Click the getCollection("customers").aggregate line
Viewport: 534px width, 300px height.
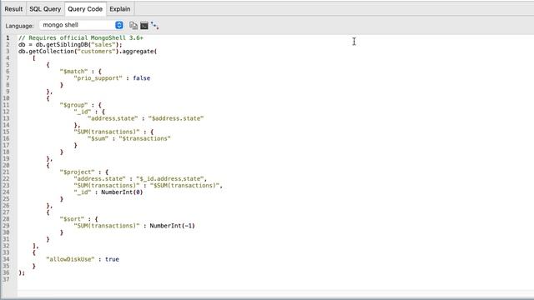point(88,52)
